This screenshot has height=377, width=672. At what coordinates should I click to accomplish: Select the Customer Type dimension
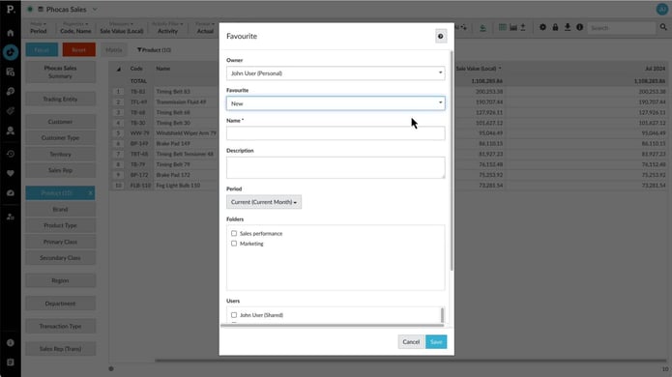click(60, 138)
